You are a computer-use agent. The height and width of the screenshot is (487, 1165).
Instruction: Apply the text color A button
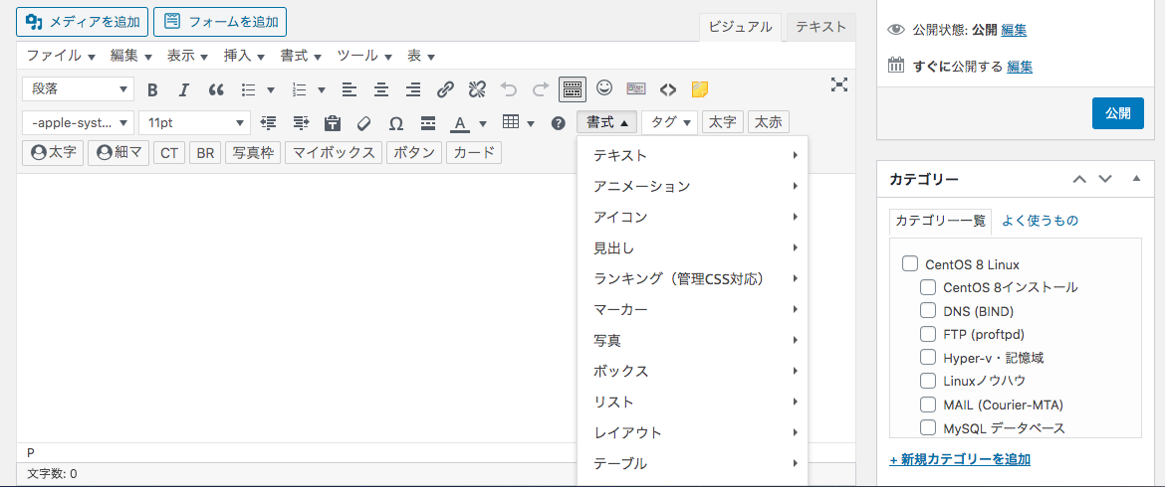pyautogui.click(x=461, y=123)
